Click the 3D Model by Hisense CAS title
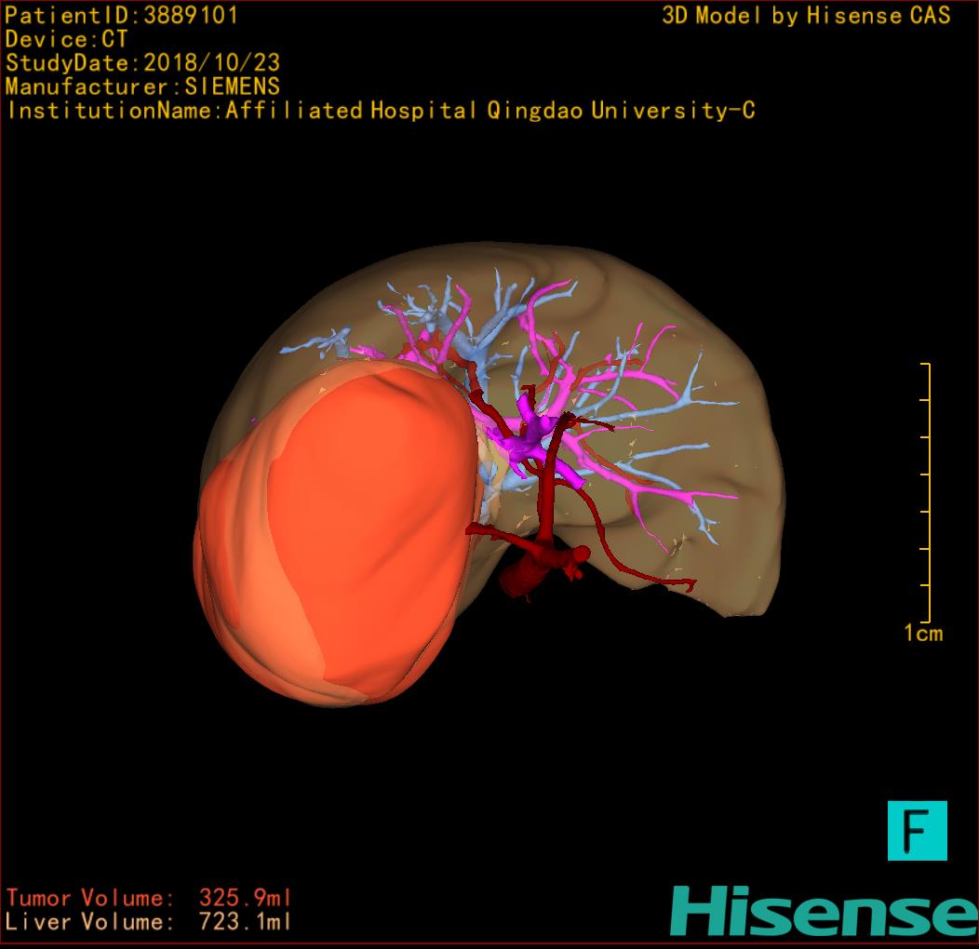 click(x=806, y=16)
